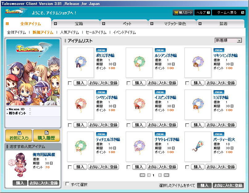
Task: Click the パーティー花火 firework item icon
Action: pyautogui.click(x=198, y=146)
